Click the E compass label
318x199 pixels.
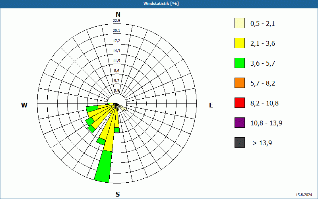coord(211,105)
